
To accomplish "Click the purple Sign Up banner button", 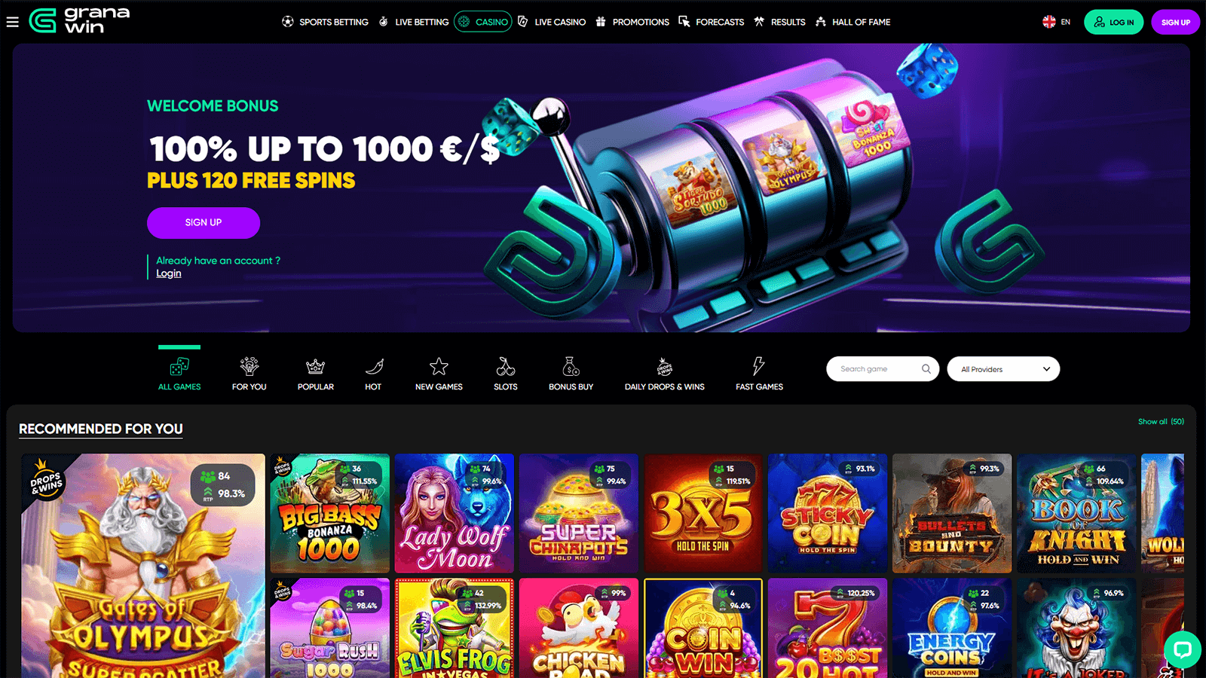I will point(204,223).
